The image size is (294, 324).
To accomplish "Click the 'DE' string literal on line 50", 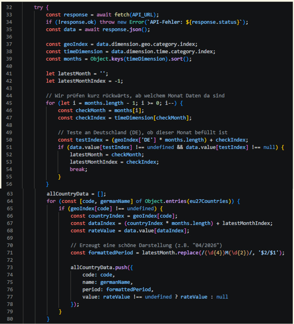I will tap(147, 140).
